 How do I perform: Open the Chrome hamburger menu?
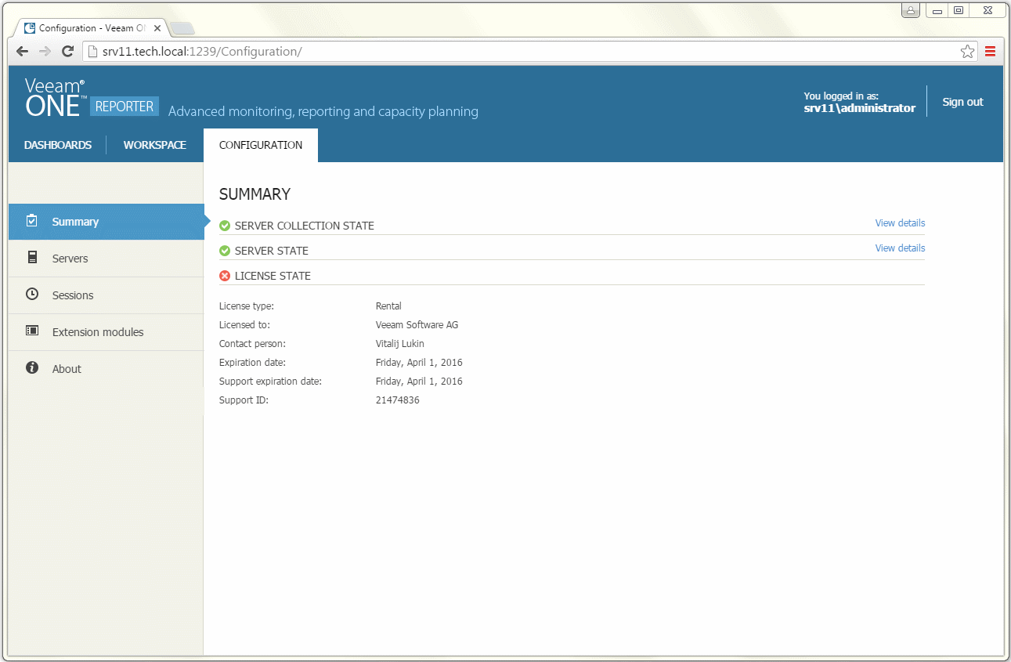pyautogui.click(x=991, y=52)
